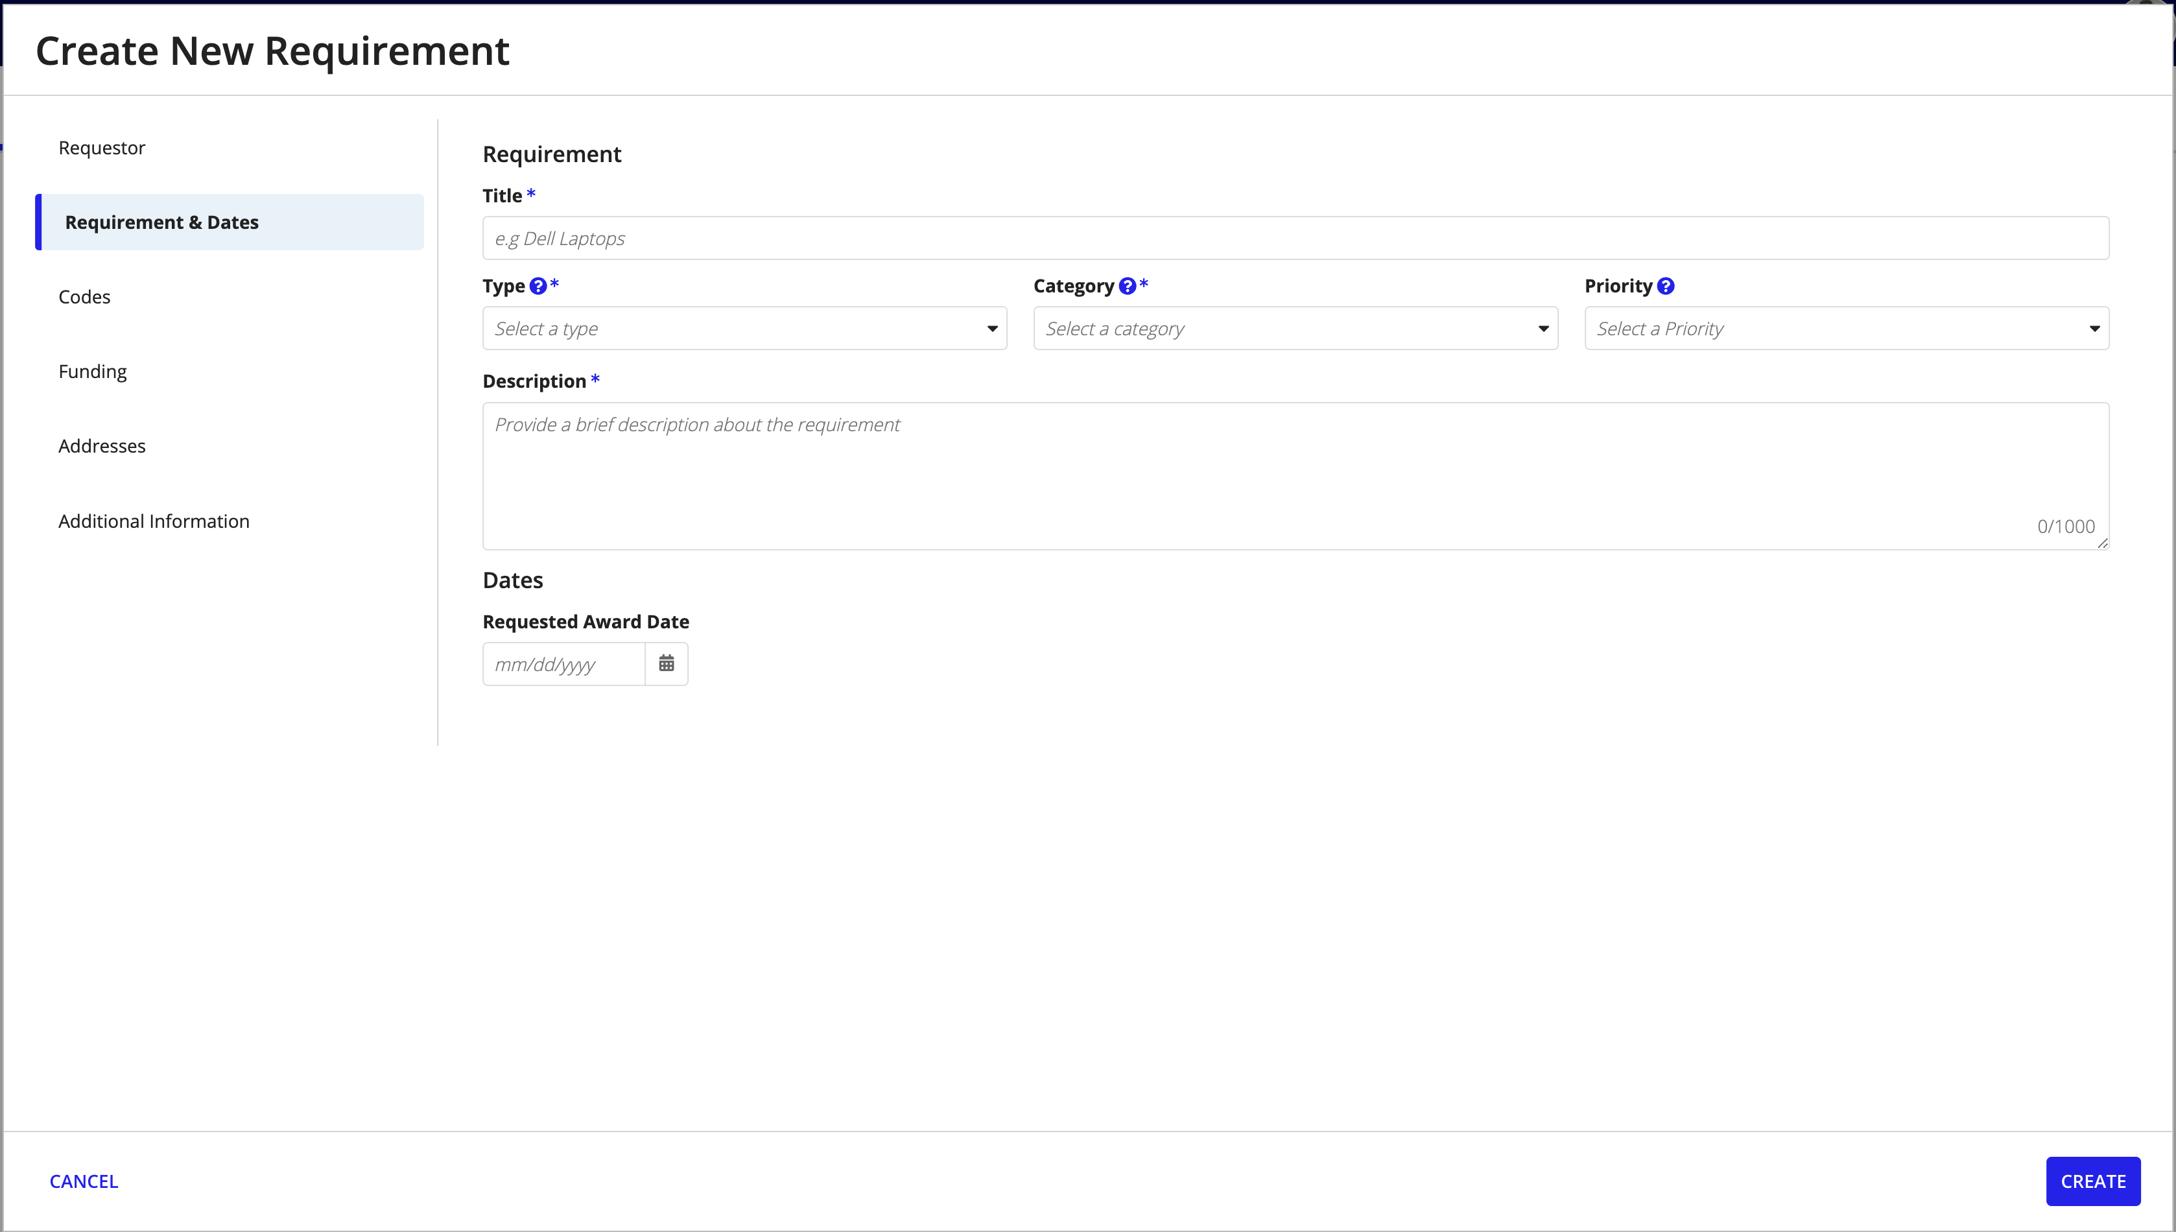Expand the Type dropdown selector

pyautogui.click(x=743, y=327)
